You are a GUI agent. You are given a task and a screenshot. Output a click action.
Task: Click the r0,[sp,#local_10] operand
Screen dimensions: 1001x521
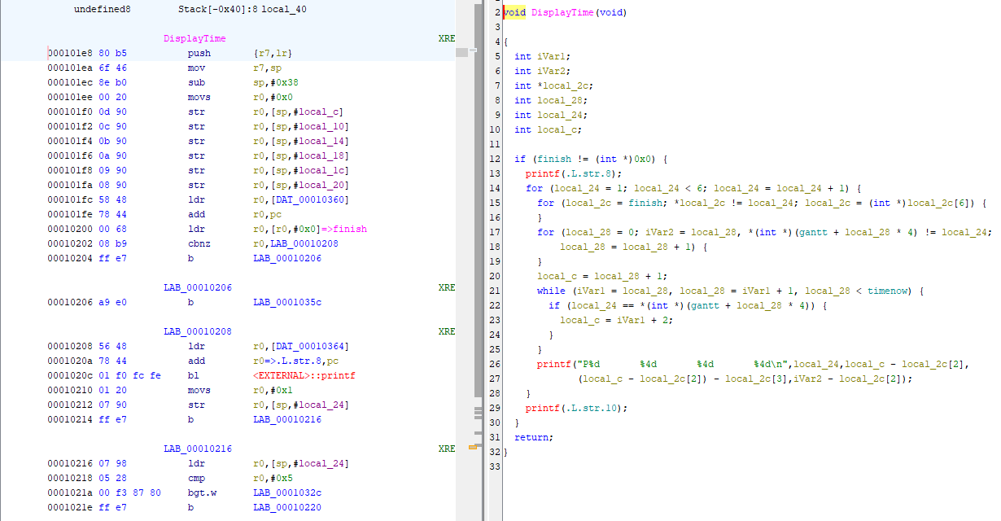click(x=301, y=127)
